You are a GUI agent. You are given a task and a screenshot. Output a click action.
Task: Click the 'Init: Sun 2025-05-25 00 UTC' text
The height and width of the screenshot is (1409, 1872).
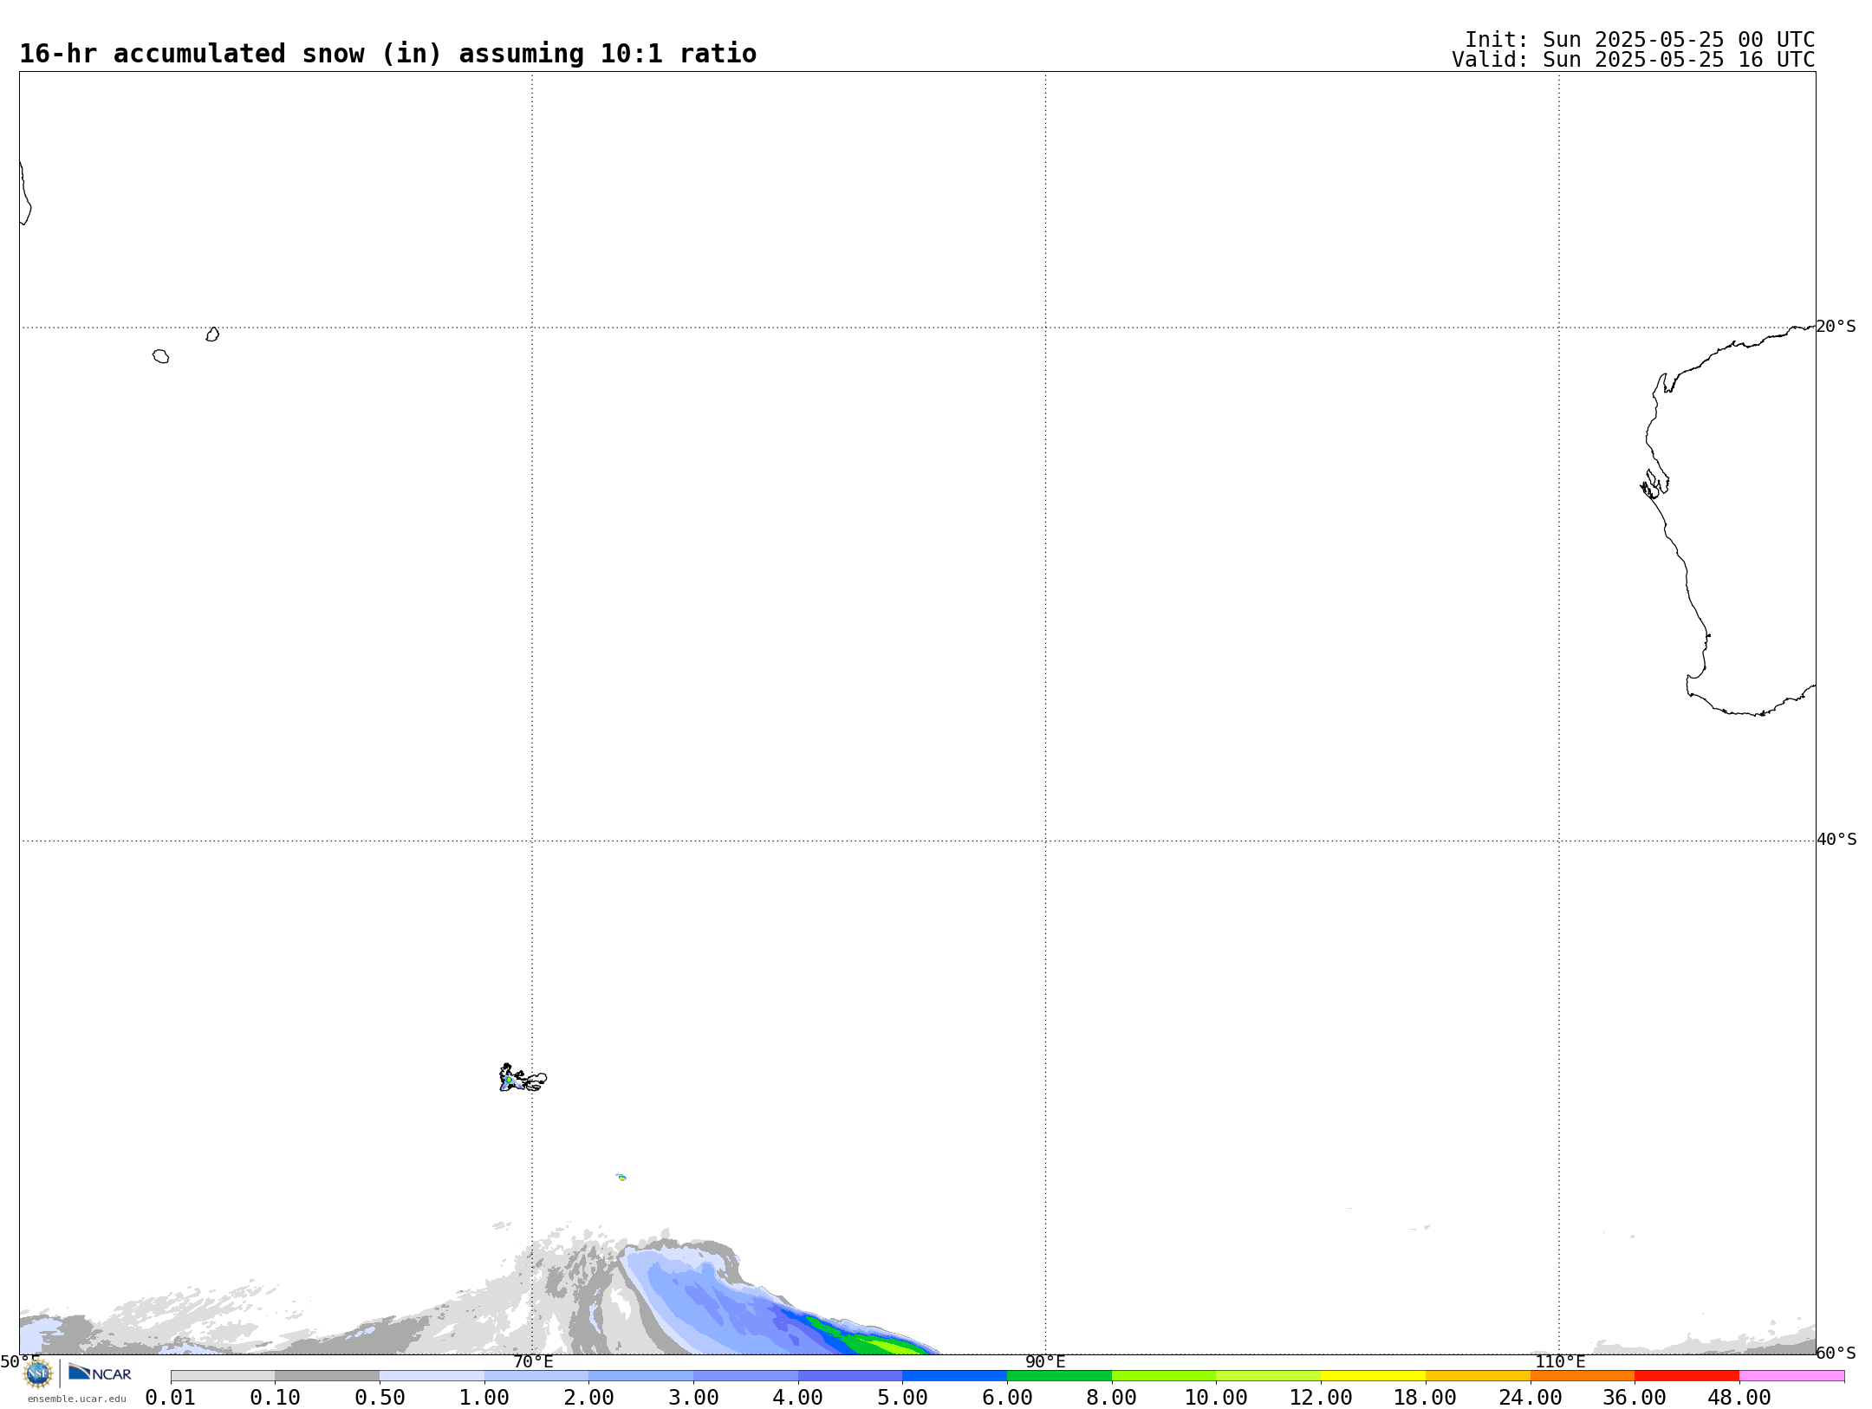[x=1640, y=40]
